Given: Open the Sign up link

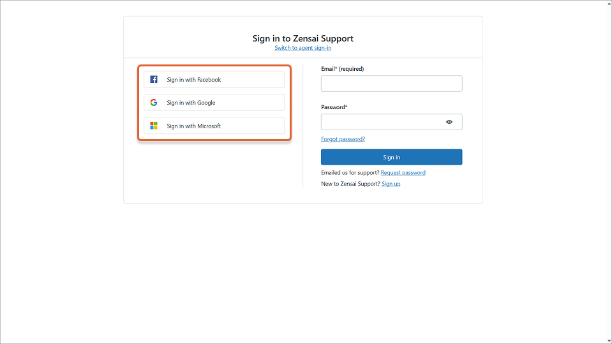Looking at the screenshot, I should point(391,184).
